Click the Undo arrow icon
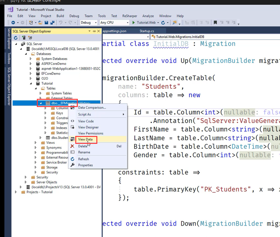This screenshot has height=237, width=280. click(61, 22)
